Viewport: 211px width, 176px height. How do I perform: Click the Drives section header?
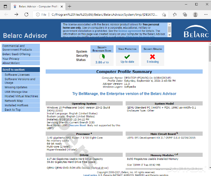(x=84, y=155)
